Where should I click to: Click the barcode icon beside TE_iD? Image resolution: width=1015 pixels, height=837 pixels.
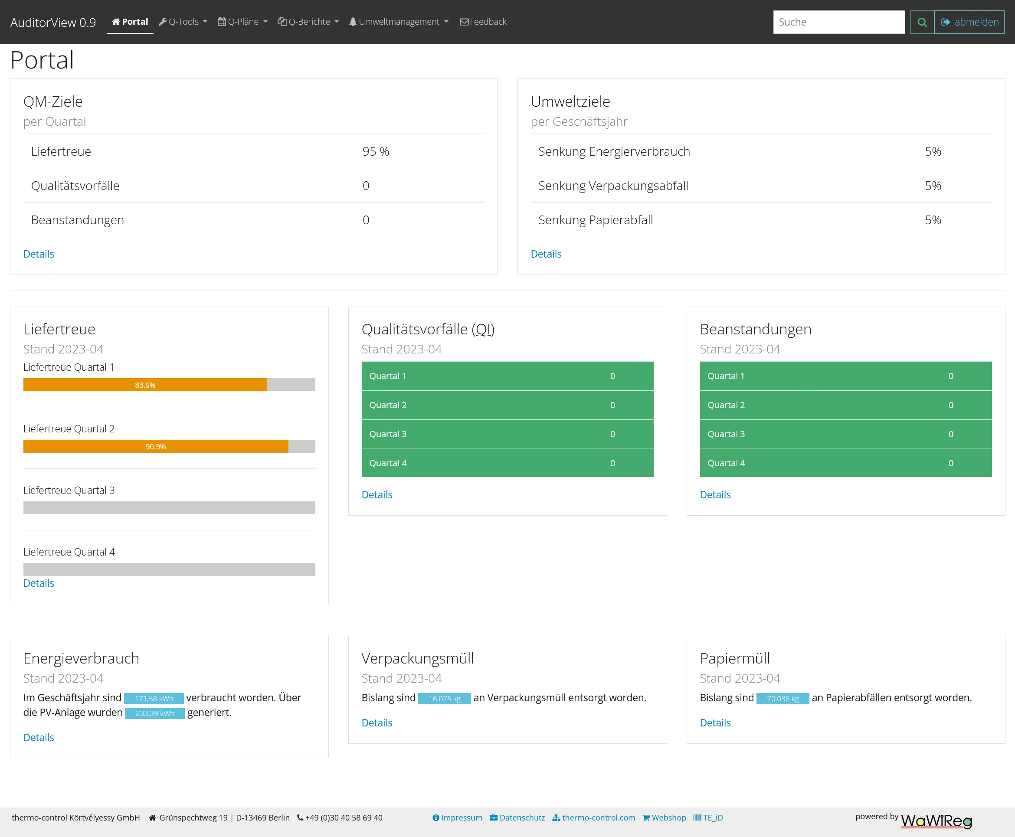(x=697, y=817)
